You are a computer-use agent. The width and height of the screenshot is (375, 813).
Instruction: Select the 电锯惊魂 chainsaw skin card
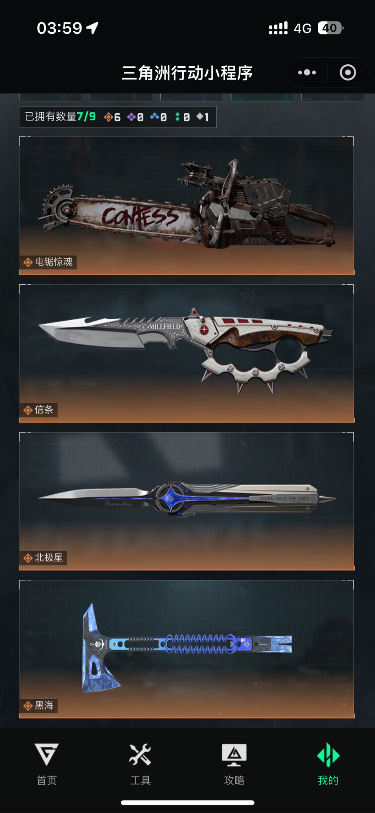(x=187, y=206)
